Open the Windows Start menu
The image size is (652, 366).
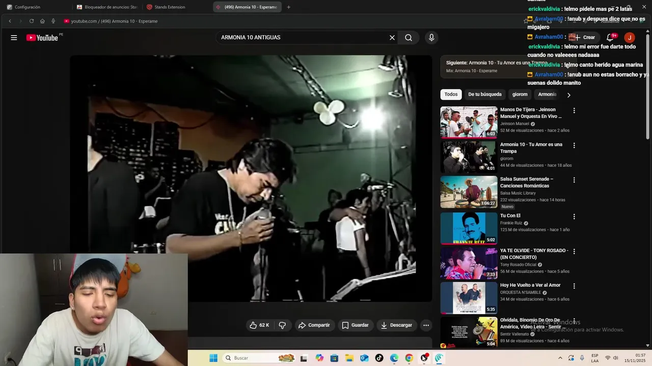click(x=213, y=358)
